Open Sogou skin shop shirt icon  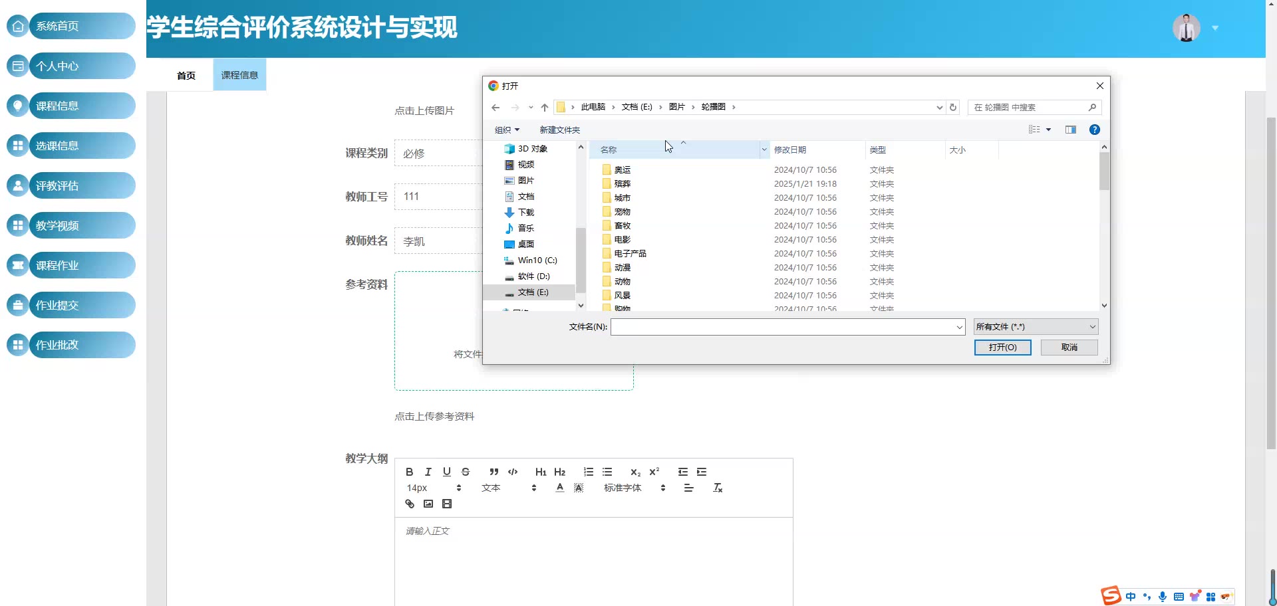[1195, 596]
